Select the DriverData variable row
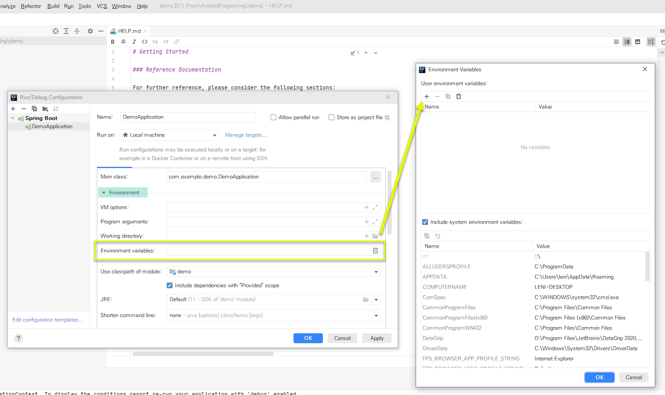The width and height of the screenshot is (665, 395). click(534, 348)
